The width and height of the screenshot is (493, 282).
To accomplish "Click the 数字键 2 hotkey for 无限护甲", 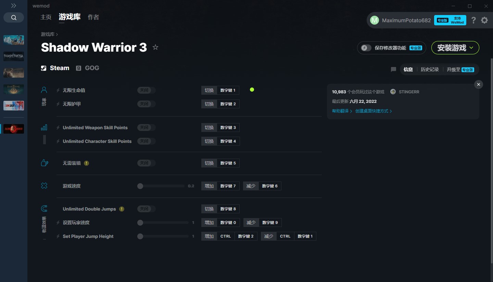I will [228, 104].
